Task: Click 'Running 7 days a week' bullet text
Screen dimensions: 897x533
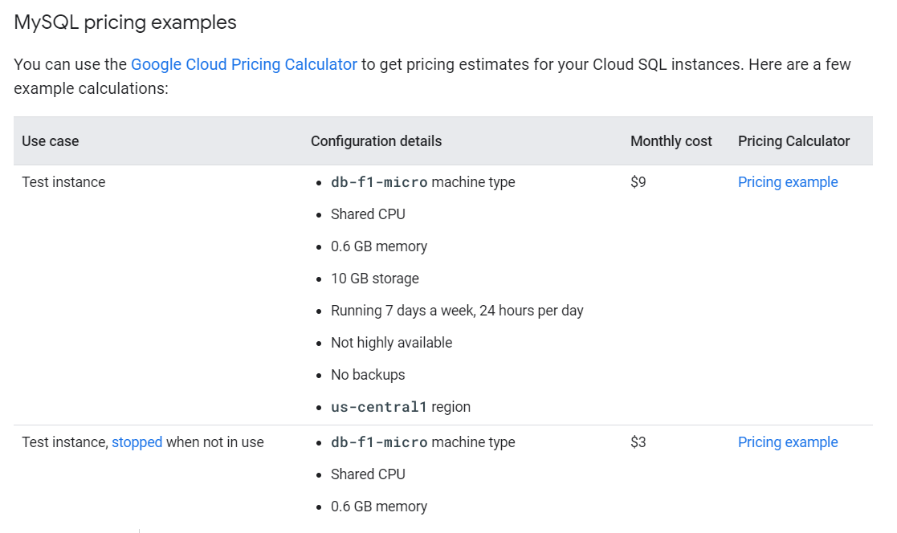Action: pyautogui.click(x=456, y=311)
